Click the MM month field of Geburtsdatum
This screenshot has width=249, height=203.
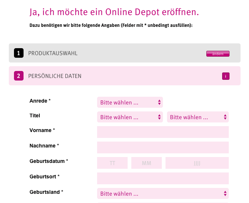point(146,163)
